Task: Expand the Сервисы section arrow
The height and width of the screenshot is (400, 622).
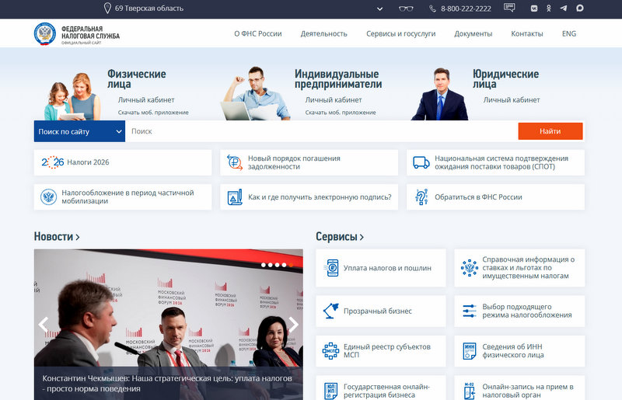Action: pyautogui.click(x=362, y=237)
